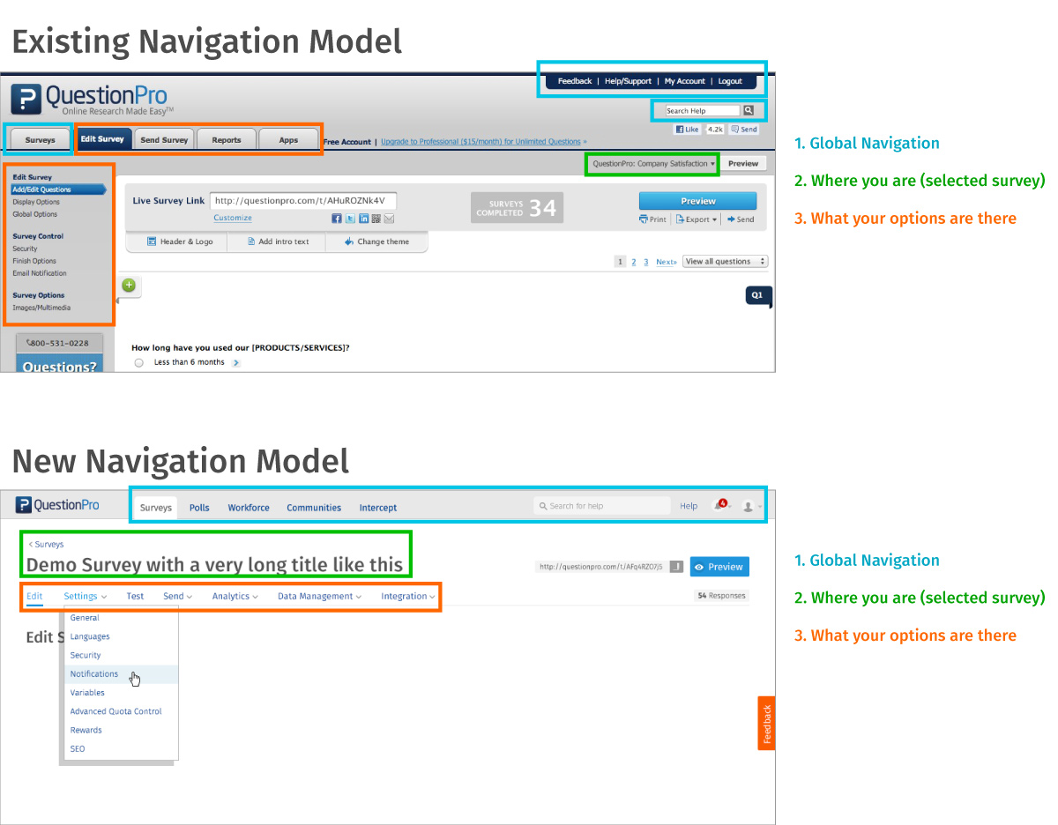Click the Logout link
The height and width of the screenshot is (825, 1058).
pyautogui.click(x=730, y=81)
